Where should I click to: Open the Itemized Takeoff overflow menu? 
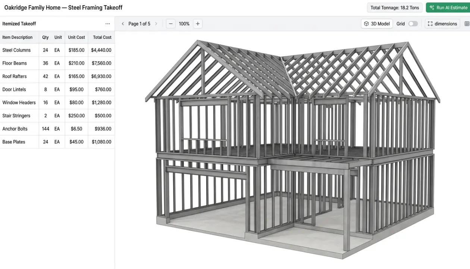tap(107, 23)
